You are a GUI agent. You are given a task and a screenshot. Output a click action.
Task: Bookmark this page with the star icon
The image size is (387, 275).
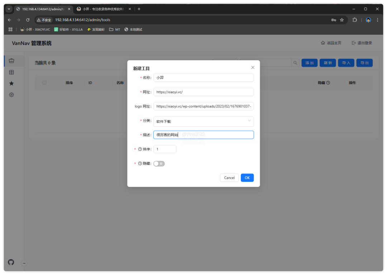point(342,20)
